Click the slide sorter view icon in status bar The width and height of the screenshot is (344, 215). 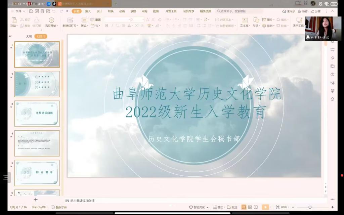pyautogui.click(x=250, y=207)
